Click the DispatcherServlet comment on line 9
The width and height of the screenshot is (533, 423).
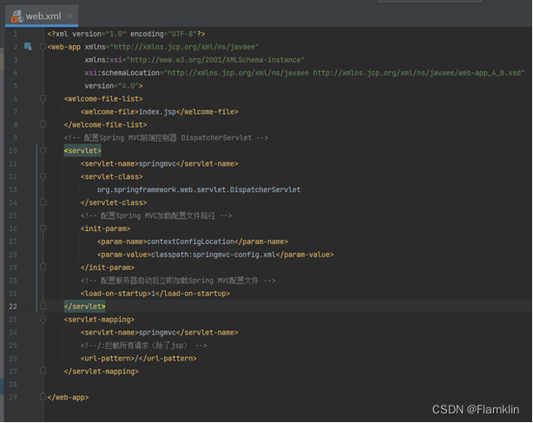166,138
